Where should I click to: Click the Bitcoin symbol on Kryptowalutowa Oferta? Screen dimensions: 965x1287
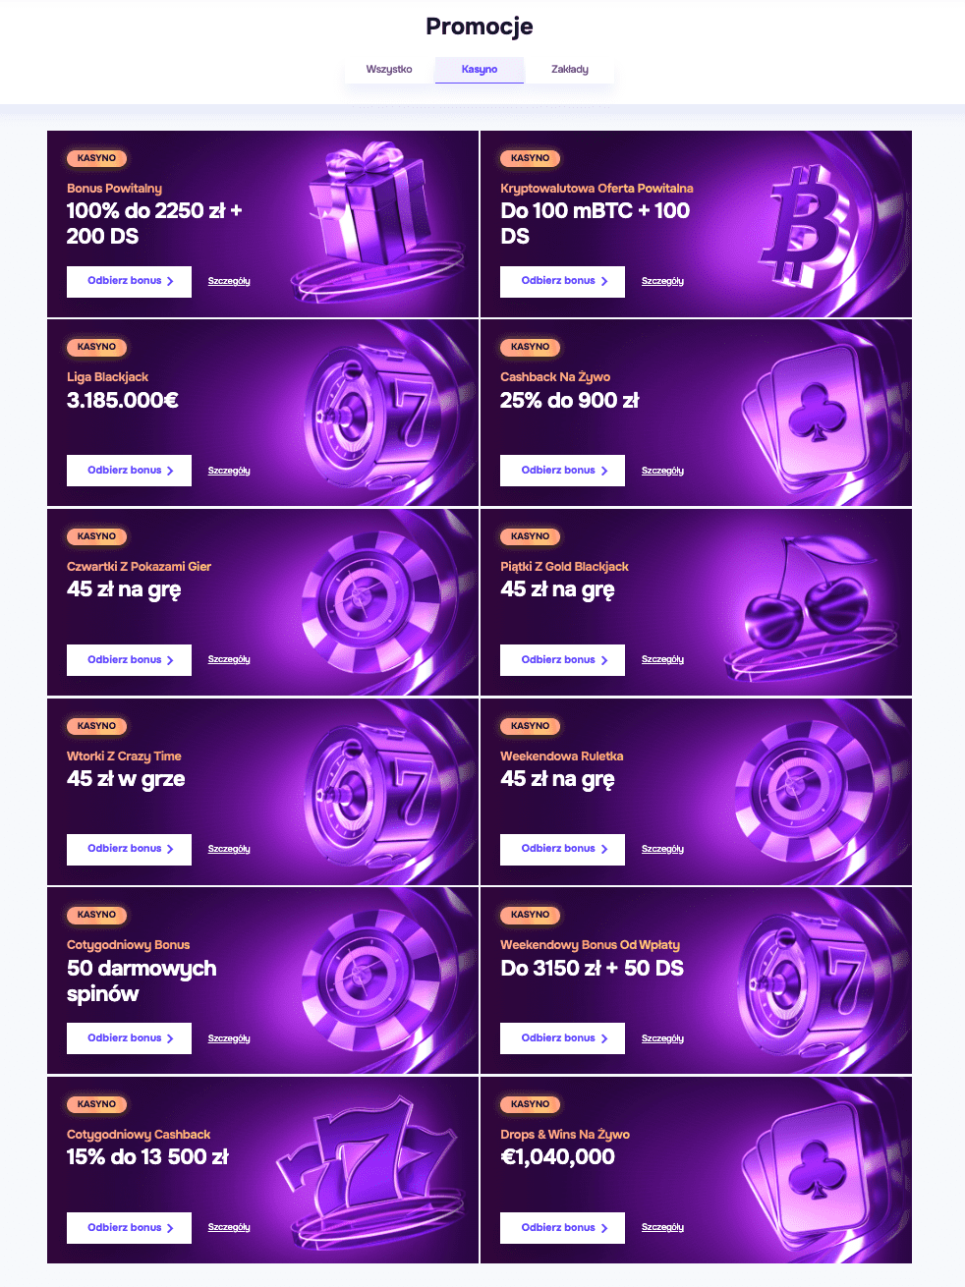point(806,223)
